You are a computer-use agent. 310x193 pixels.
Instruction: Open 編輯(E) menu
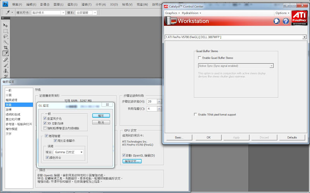(x=31, y=4)
